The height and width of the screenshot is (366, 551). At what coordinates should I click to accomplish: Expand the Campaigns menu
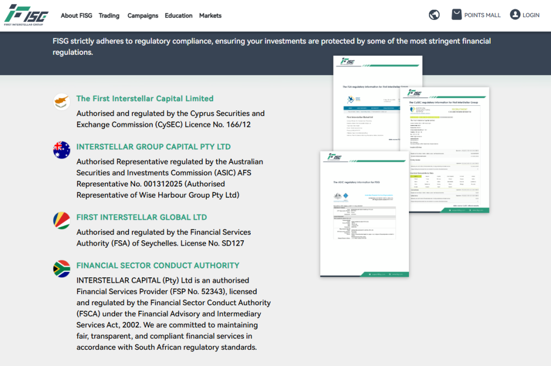click(143, 16)
